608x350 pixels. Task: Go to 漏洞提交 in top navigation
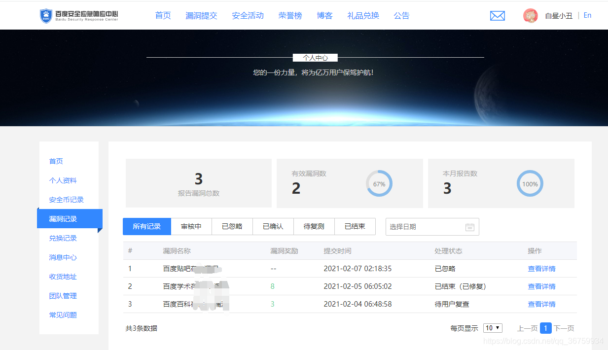coord(201,16)
